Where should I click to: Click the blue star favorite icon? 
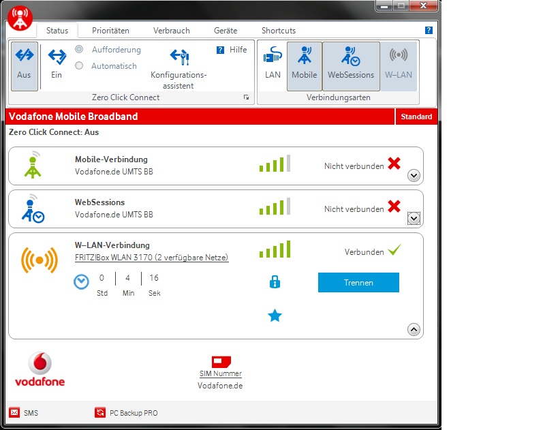[275, 316]
